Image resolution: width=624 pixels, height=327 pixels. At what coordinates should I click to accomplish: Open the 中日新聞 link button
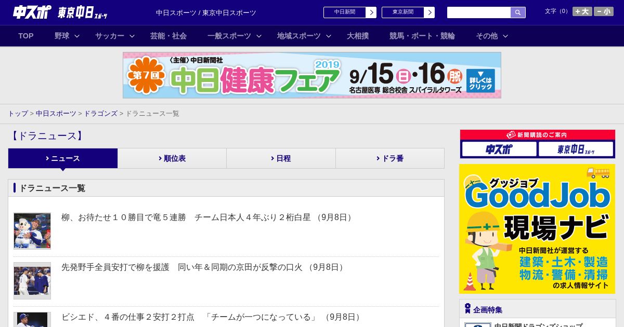pos(345,12)
